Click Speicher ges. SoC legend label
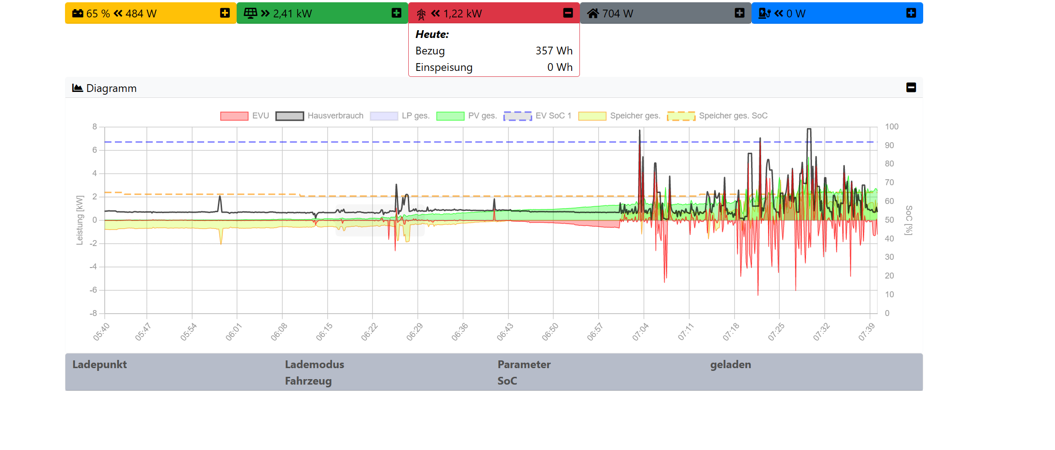The height and width of the screenshot is (450, 1055). pos(733,116)
